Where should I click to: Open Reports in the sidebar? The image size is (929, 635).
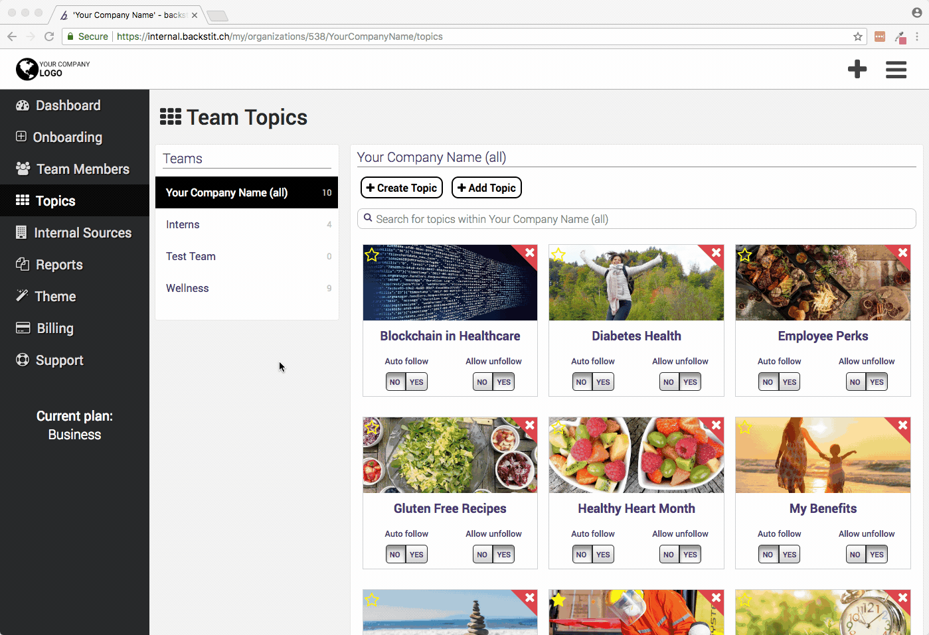point(74,265)
